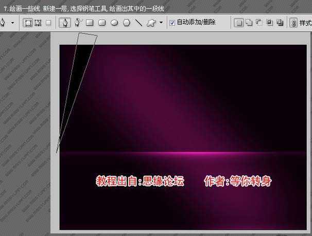Toggle the layer style link icon
This screenshot has height=236, width=312.
tap(293, 23)
